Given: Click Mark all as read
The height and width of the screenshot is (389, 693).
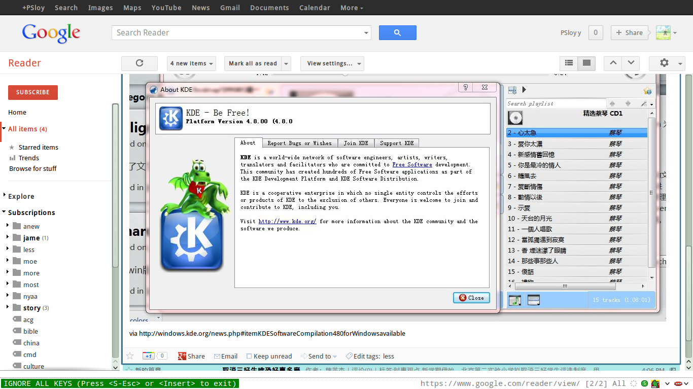Looking at the screenshot, I should coord(253,63).
